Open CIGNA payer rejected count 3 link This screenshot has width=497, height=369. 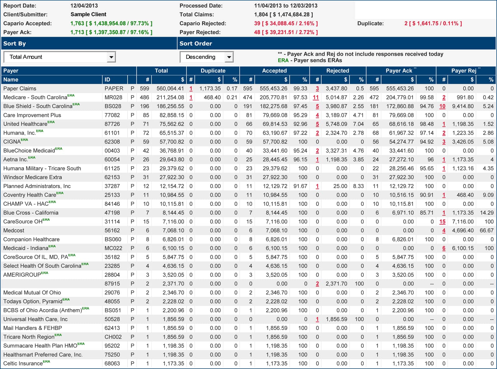click(444, 142)
